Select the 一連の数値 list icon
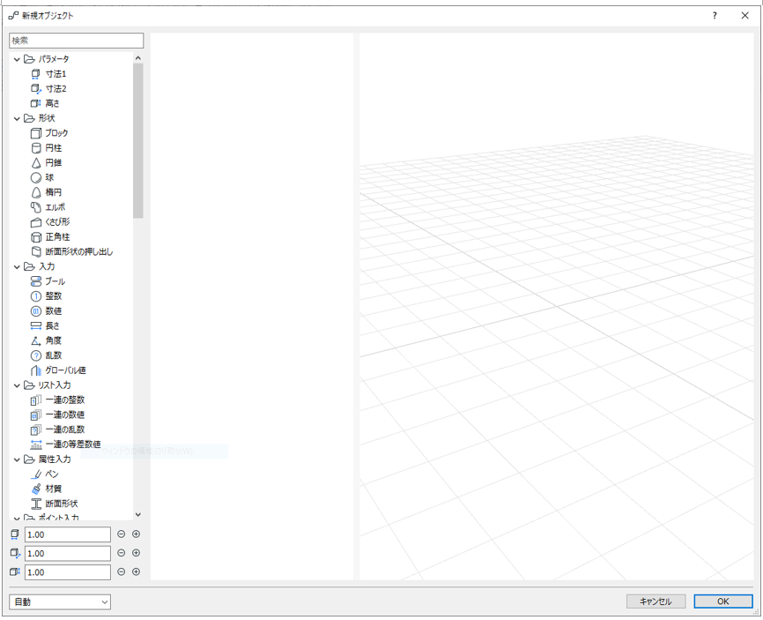The image size is (763, 620). [x=35, y=415]
